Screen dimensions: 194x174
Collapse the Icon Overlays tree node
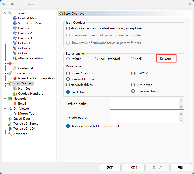tap(5, 83)
